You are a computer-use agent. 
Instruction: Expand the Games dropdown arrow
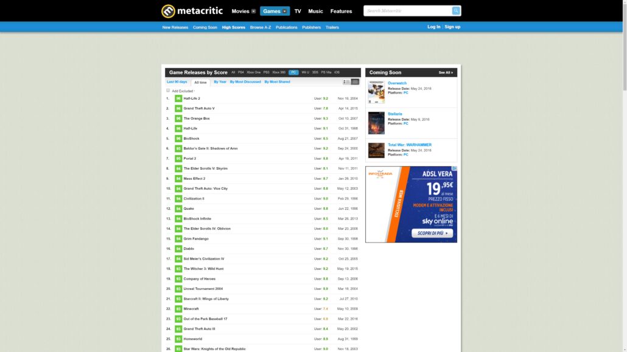(285, 11)
